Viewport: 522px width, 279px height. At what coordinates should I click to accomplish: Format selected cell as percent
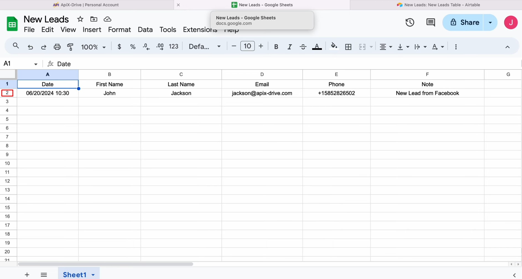[x=133, y=47]
